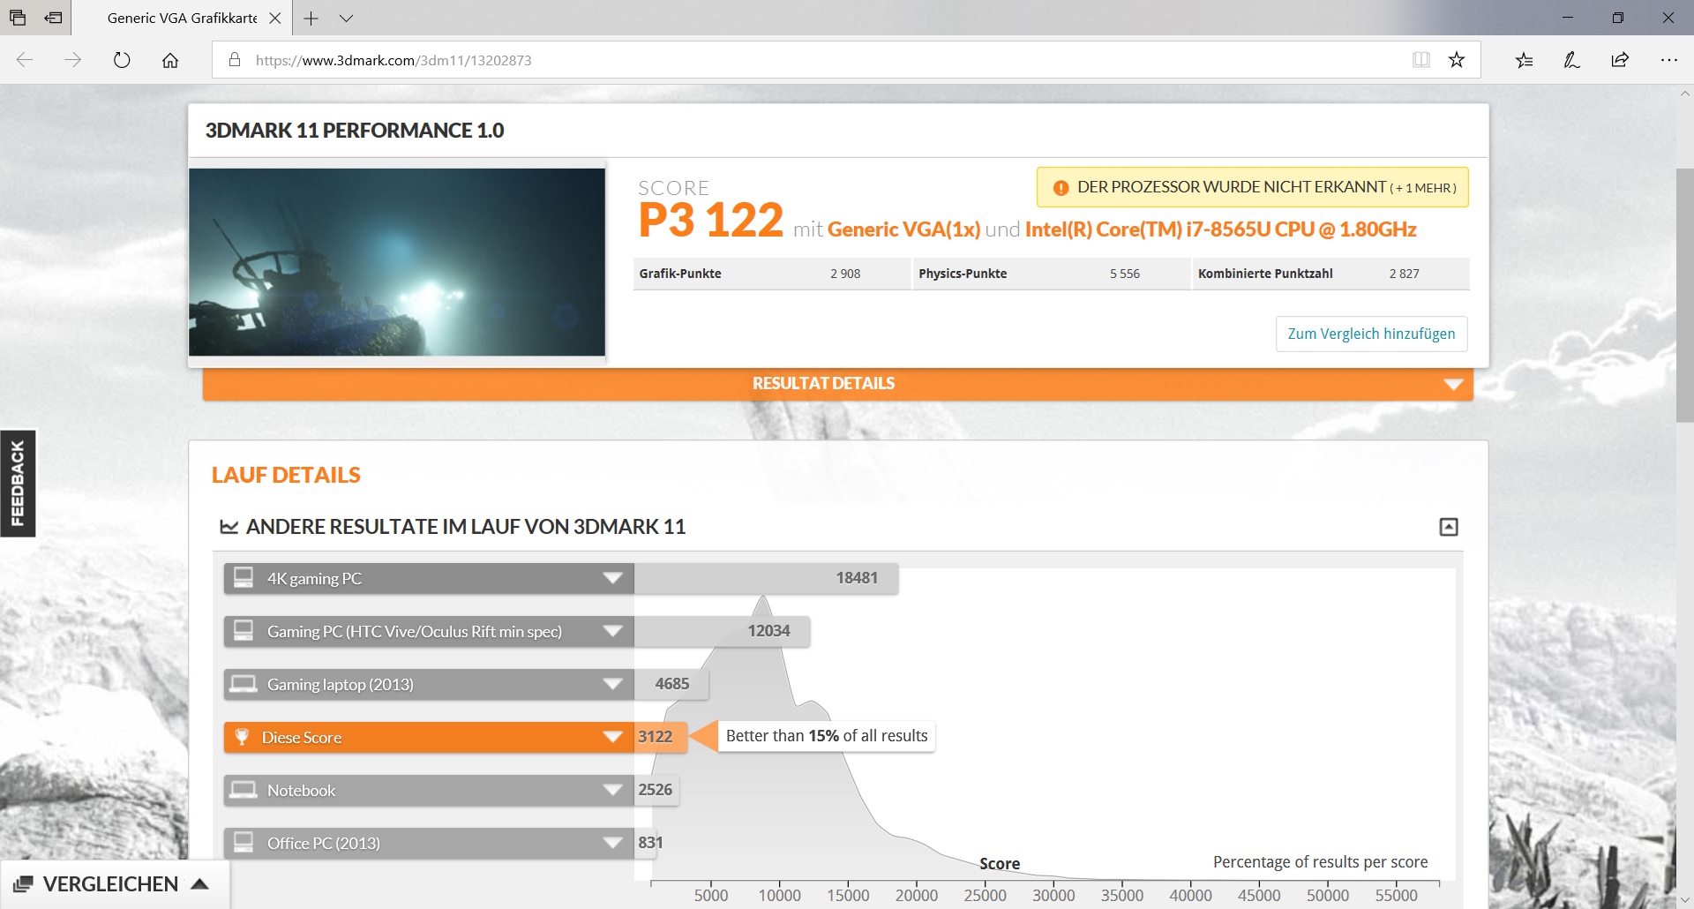This screenshot has width=1694, height=909.
Task: Click the Better than 15% of all results label
Action: tap(827, 736)
